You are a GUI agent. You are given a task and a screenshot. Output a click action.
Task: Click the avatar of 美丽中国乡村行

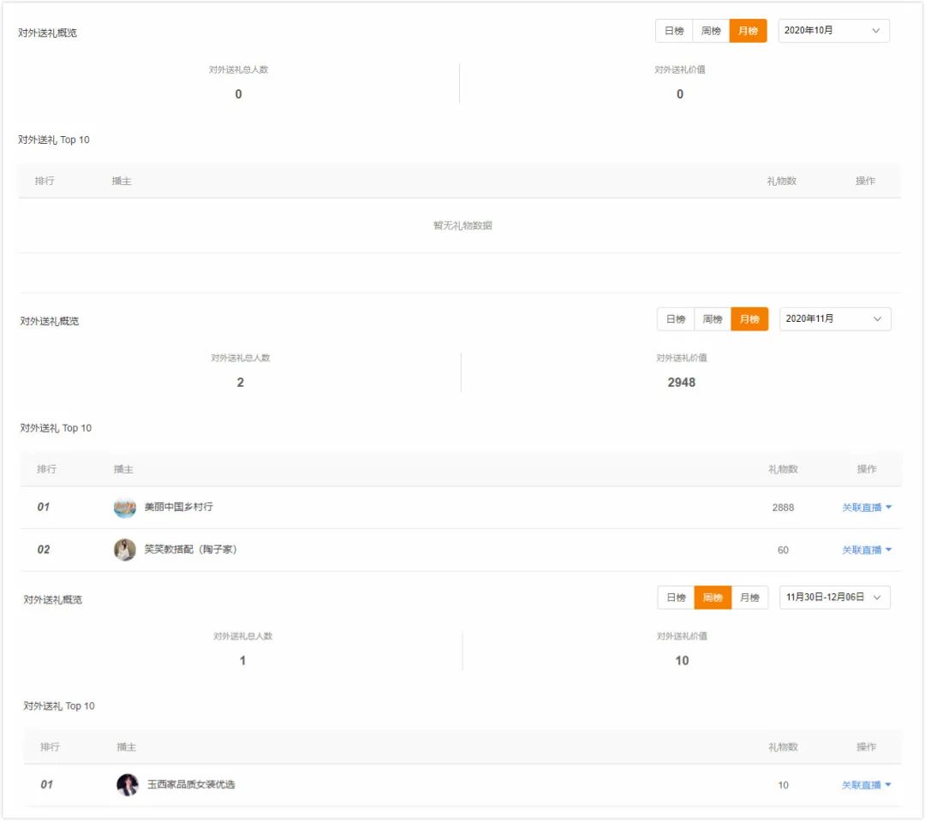coord(124,507)
